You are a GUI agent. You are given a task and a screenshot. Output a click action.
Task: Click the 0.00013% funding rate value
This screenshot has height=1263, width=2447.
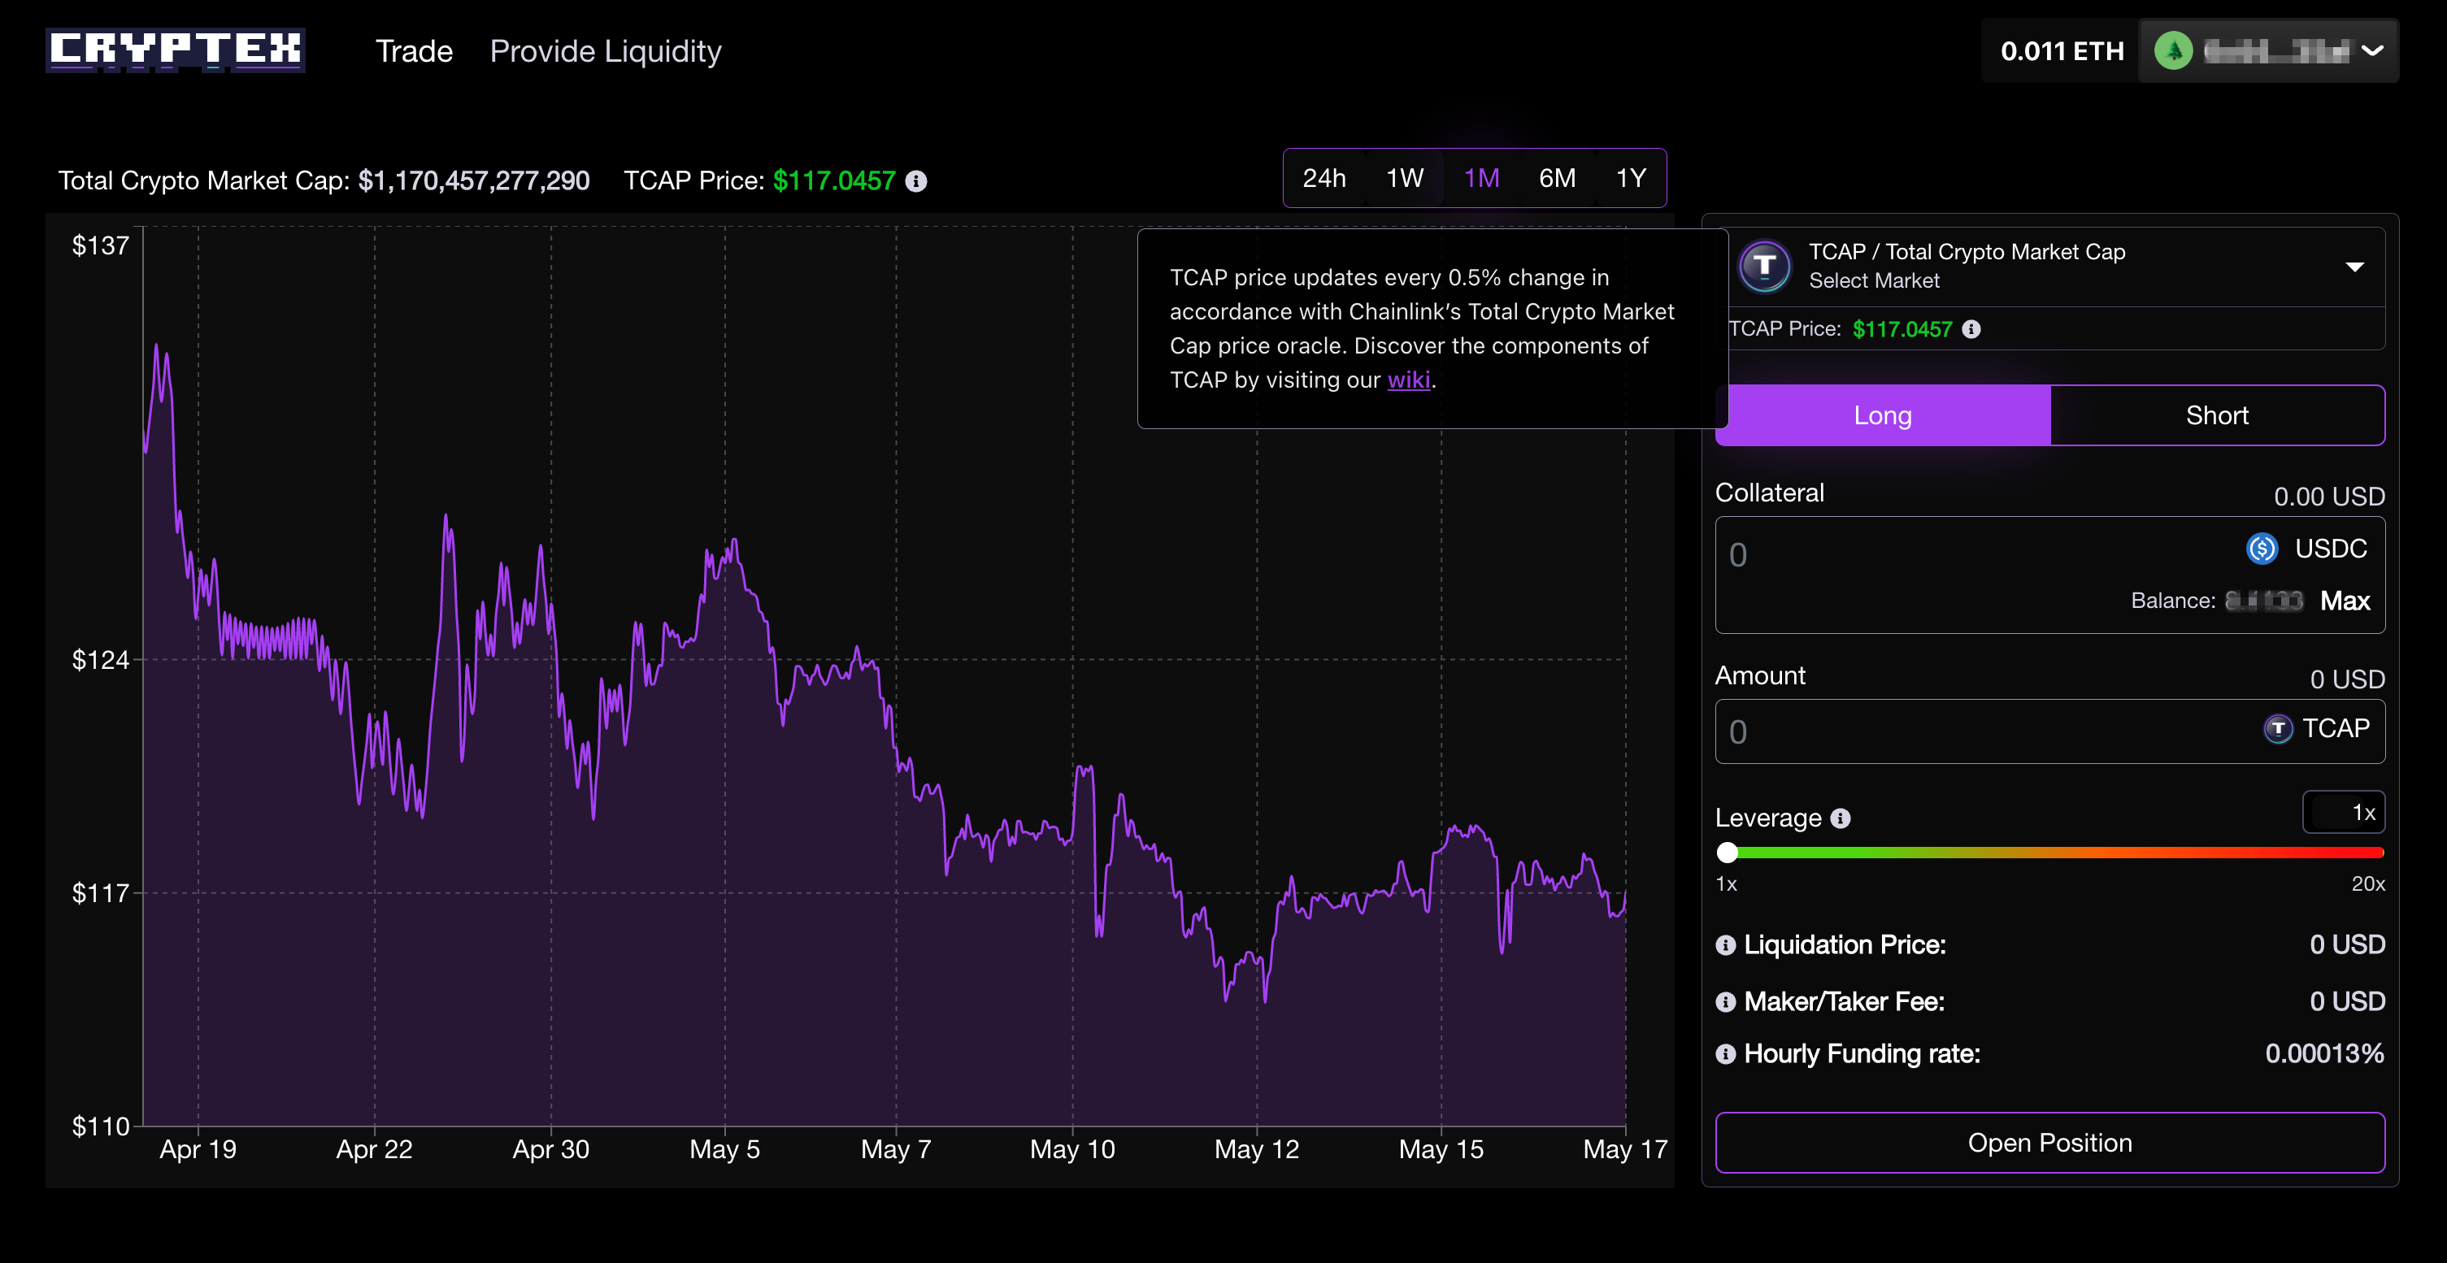[2324, 1053]
